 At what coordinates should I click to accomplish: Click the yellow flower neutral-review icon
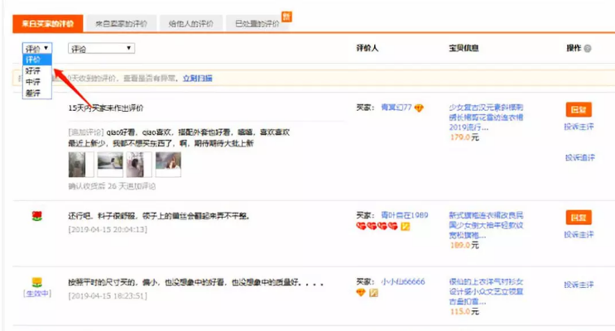pyautogui.click(x=37, y=282)
